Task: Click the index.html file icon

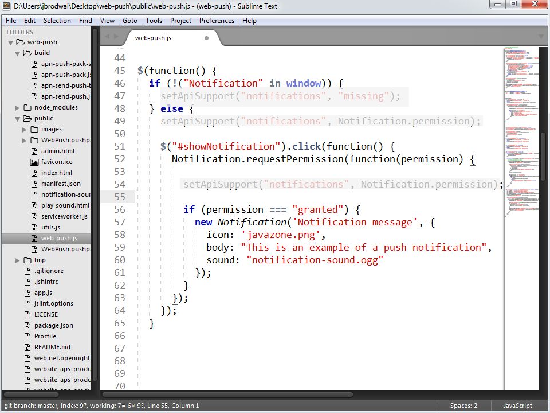Action: [34, 173]
